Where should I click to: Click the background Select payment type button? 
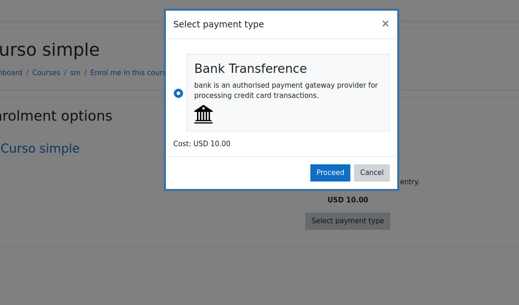tap(348, 221)
